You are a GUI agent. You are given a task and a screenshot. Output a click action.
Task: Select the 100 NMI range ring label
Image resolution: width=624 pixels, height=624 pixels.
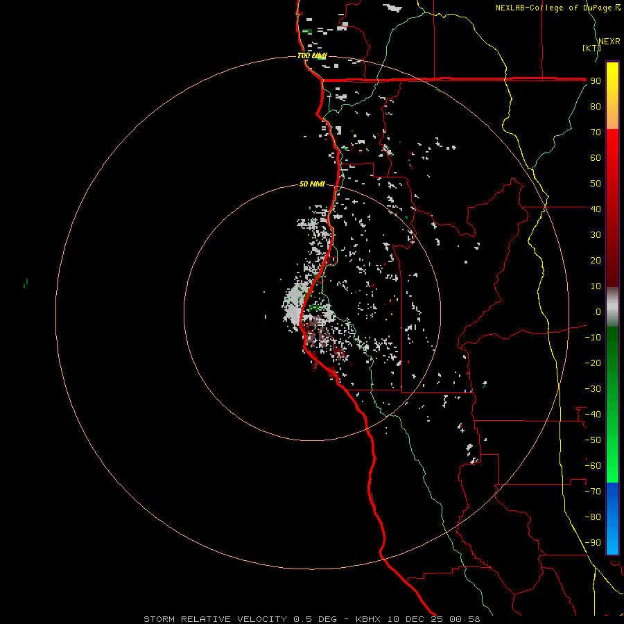point(312,55)
